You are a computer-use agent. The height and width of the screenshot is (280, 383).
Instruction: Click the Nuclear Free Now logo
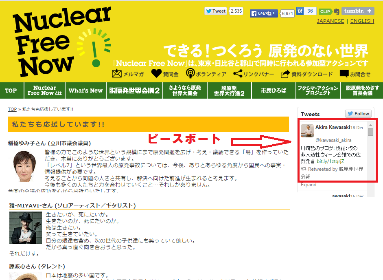pyautogui.click(x=62, y=42)
